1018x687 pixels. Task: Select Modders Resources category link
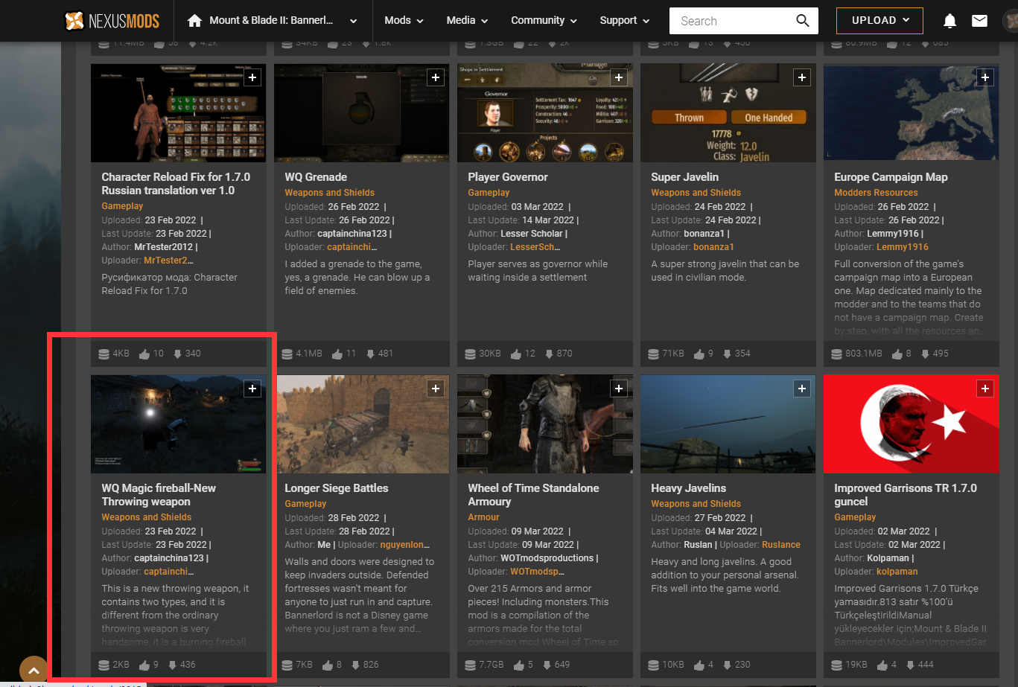[x=876, y=193]
